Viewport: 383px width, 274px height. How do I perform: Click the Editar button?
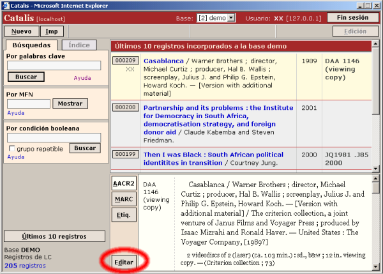click(124, 261)
